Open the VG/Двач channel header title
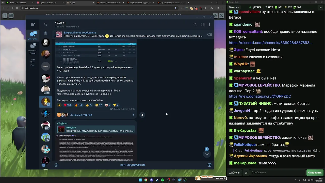Viewport: 325px width, 183px height. pyautogui.click(x=60, y=23)
